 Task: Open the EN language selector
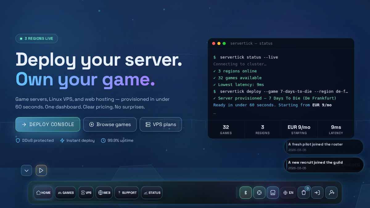288,193
